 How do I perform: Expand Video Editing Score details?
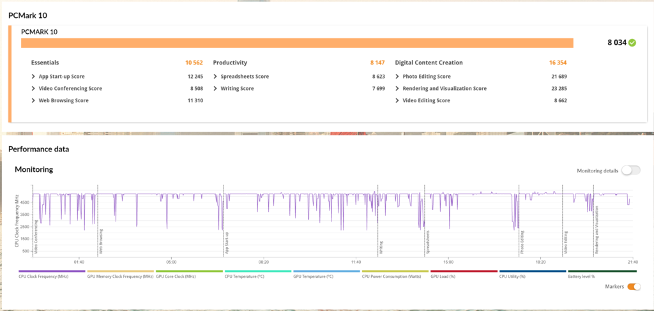(x=397, y=100)
